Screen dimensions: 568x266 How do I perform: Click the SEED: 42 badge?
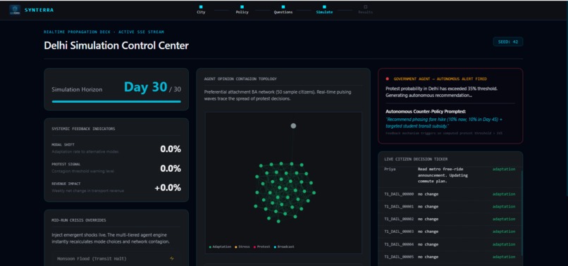coord(508,42)
